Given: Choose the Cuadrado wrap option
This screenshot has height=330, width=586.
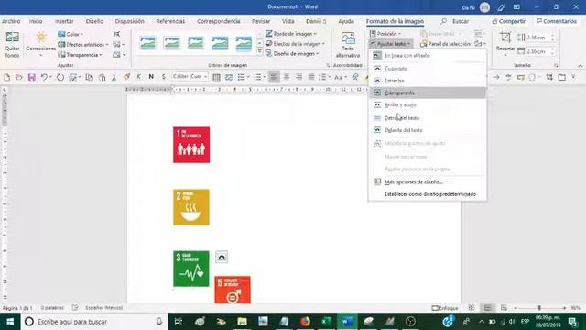Looking at the screenshot, I should click(428, 69).
